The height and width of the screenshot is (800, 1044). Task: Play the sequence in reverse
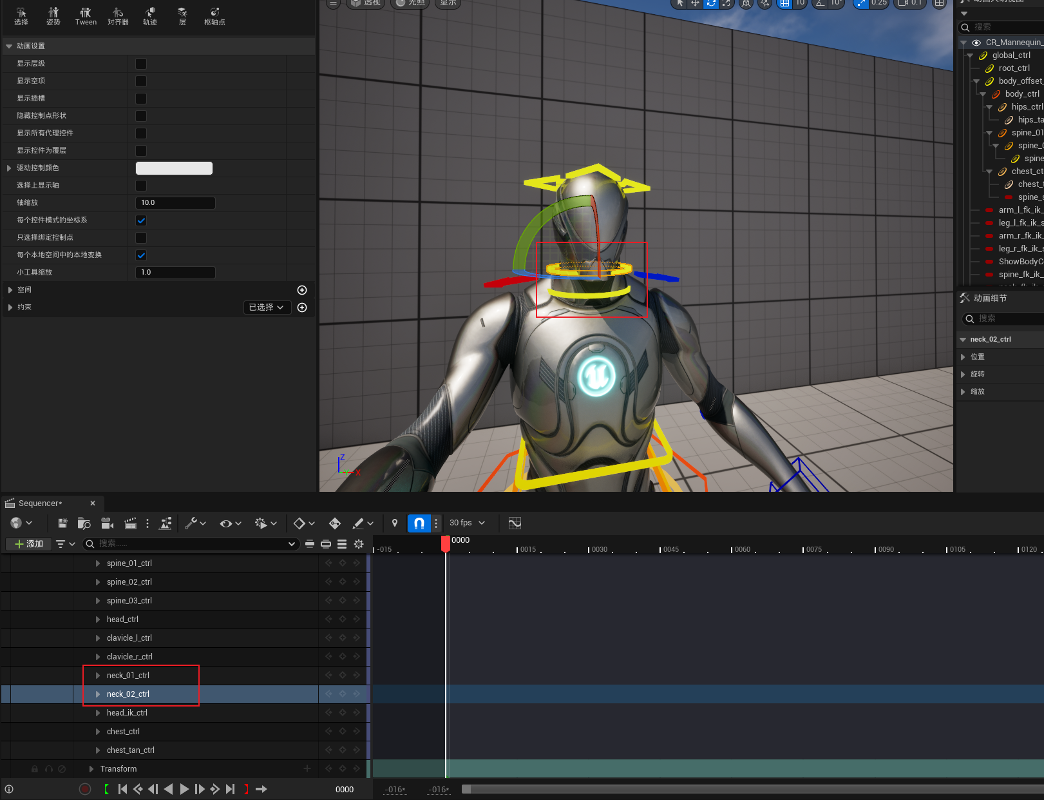169,789
